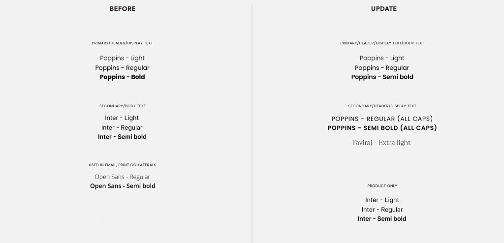Click the vertical divider between columns

252,123
